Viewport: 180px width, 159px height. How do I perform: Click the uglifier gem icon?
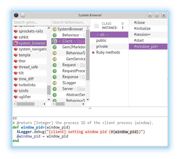[x=16, y=97]
